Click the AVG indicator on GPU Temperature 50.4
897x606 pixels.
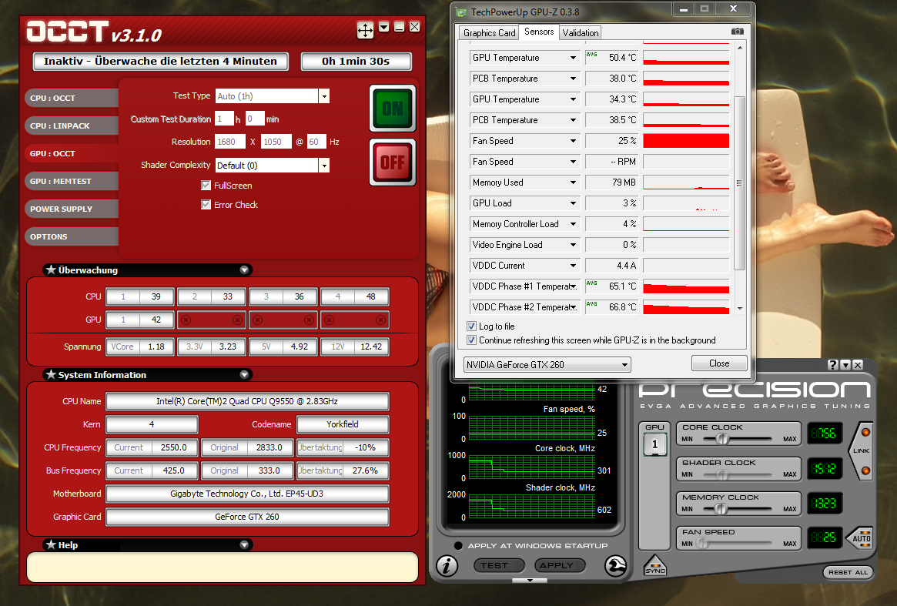pos(592,55)
